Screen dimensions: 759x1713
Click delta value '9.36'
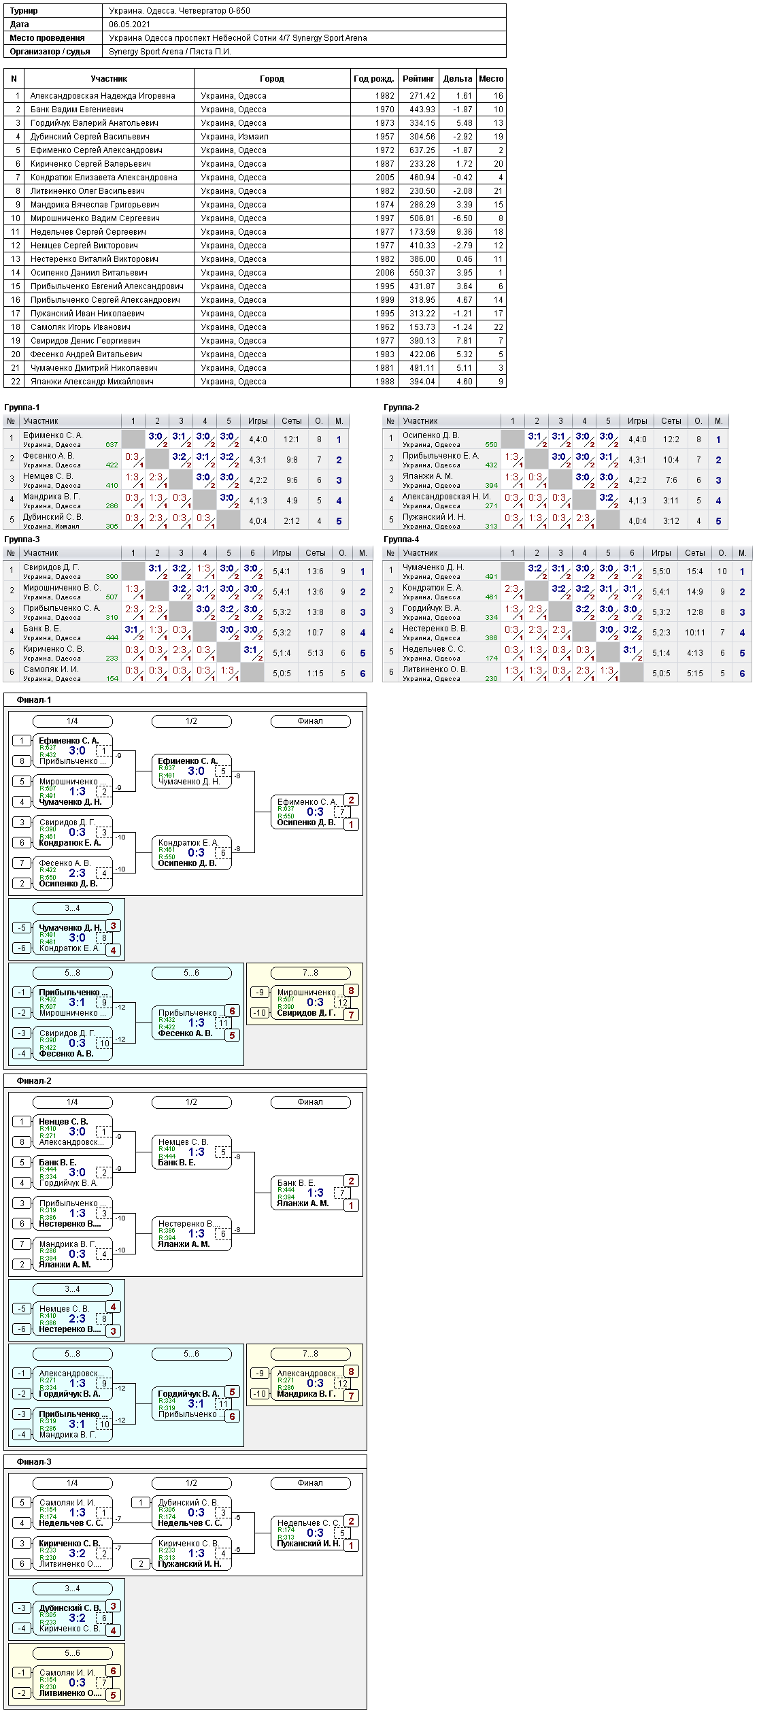tap(465, 232)
